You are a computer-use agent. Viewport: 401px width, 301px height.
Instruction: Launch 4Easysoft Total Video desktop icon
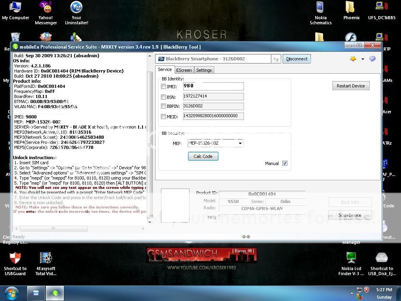tap(46, 264)
